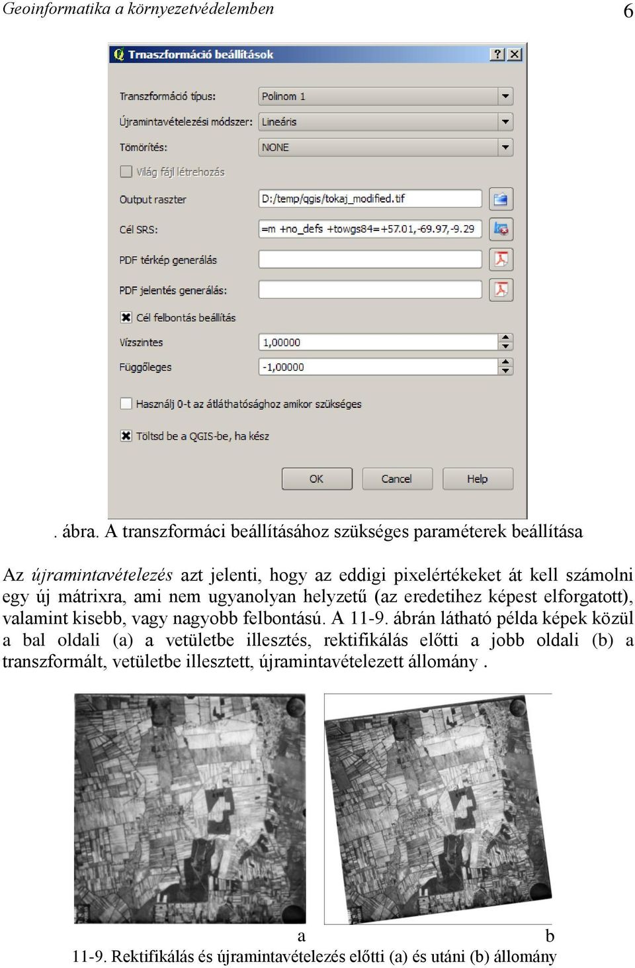This screenshot has width=635, height=968.
Task: Click the rectified aerial image labeled b
Action: click(x=438, y=808)
